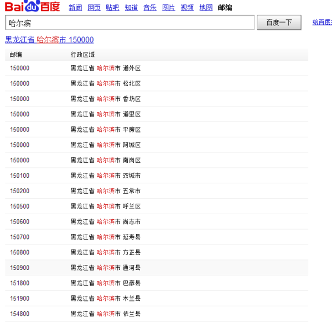Image resolution: width=332 pixels, height=329 pixels.
Task: Click the 行政区域 column header
Action: coord(82,55)
